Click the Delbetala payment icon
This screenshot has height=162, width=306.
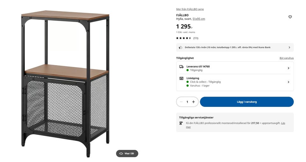(x=181, y=48)
